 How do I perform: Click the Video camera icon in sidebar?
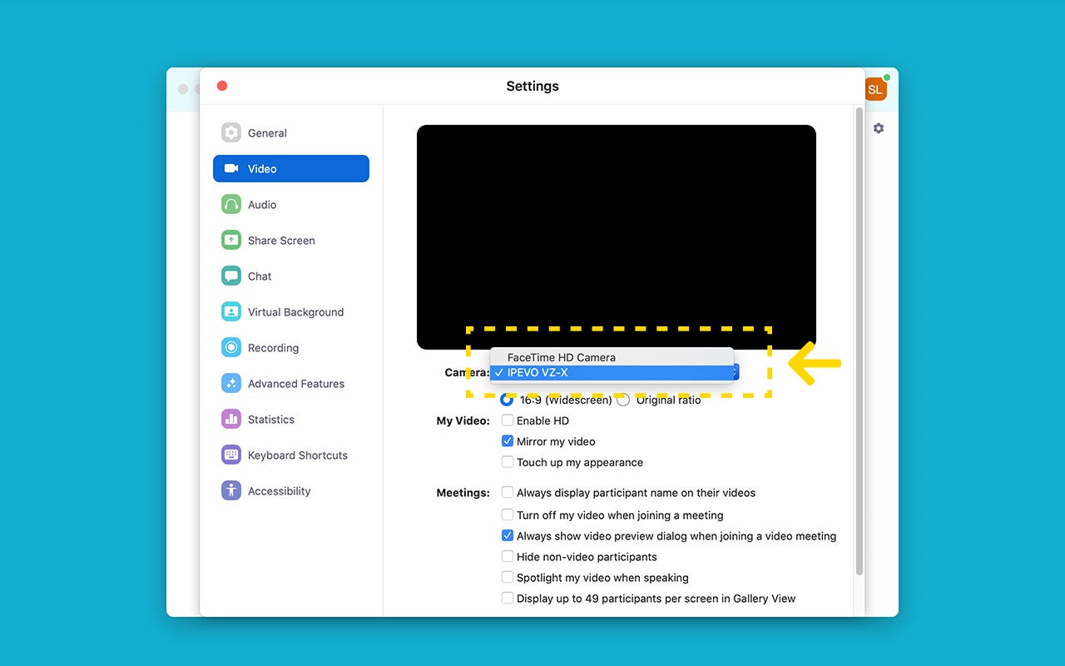point(231,168)
